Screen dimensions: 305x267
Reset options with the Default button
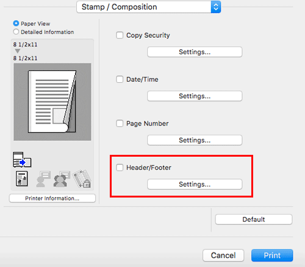click(254, 219)
